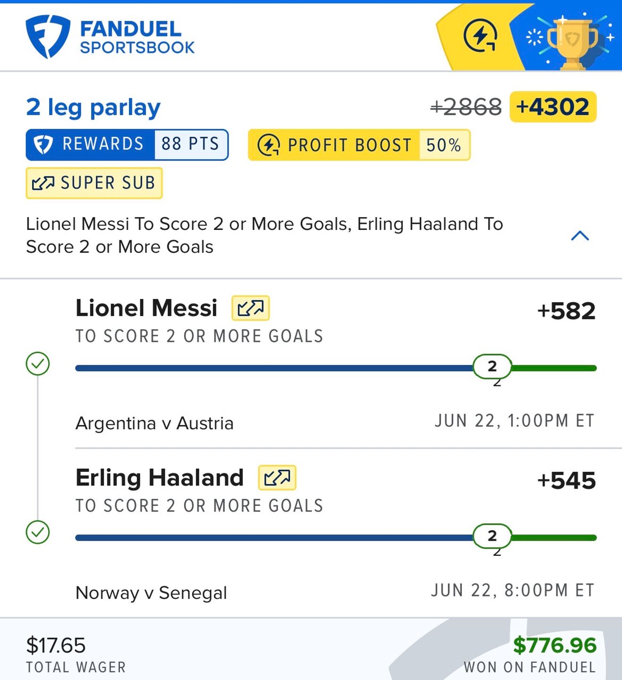This screenshot has width=622, height=680.
Task: Collapse the parlay details with the chevron
Action: (x=580, y=235)
